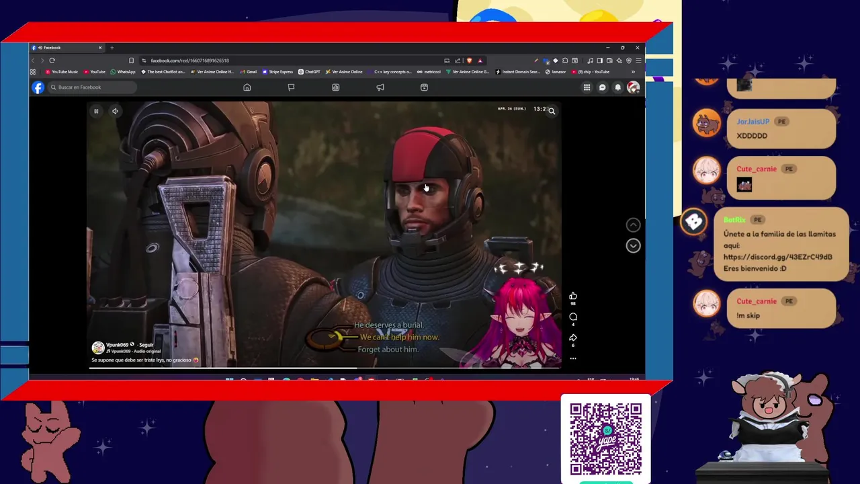Screen dimensions: 860x484
Task: Click the Vpunk069 profile name
Action: (x=118, y=345)
